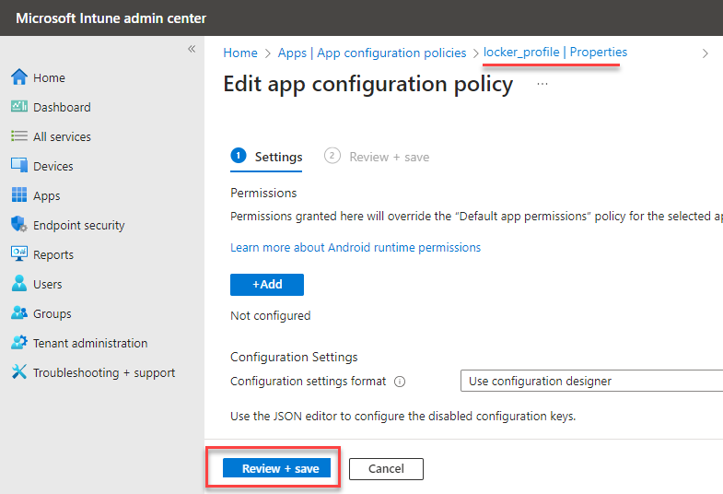Click 'Use the JSON editor' note text
The height and width of the screenshot is (494, 723).
pos(403,417)
